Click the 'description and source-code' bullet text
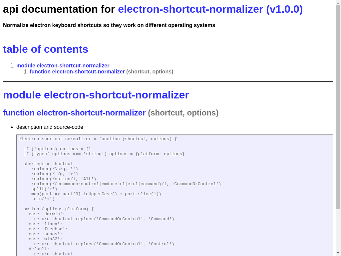This screenshot has height=256, width=341. point(50,127)
